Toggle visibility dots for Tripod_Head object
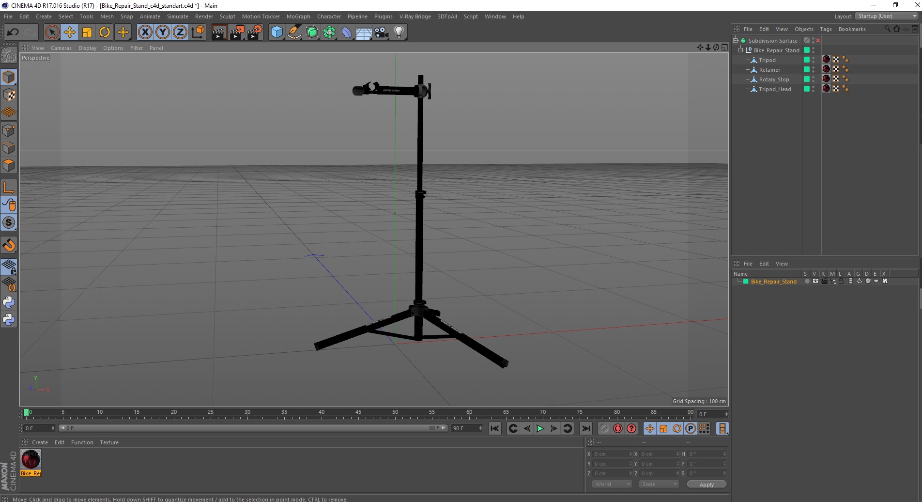 coord(814,89)
